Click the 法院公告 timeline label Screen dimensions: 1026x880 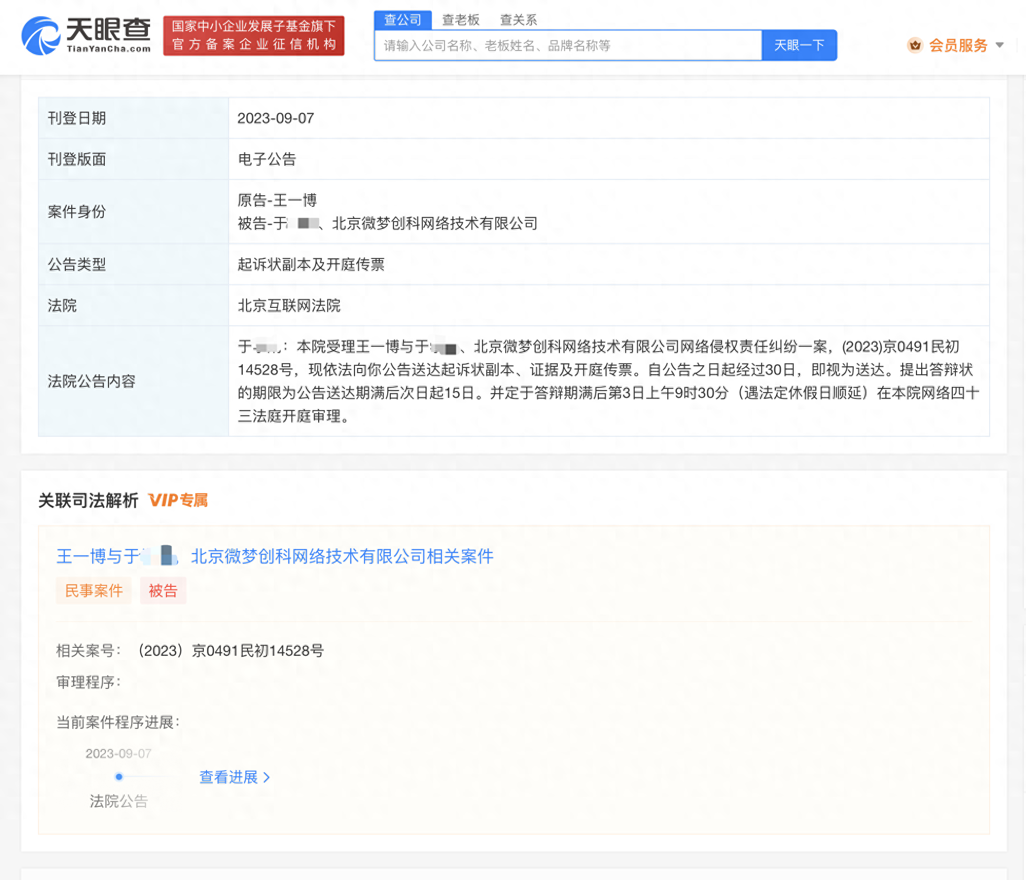coord(119,801)
